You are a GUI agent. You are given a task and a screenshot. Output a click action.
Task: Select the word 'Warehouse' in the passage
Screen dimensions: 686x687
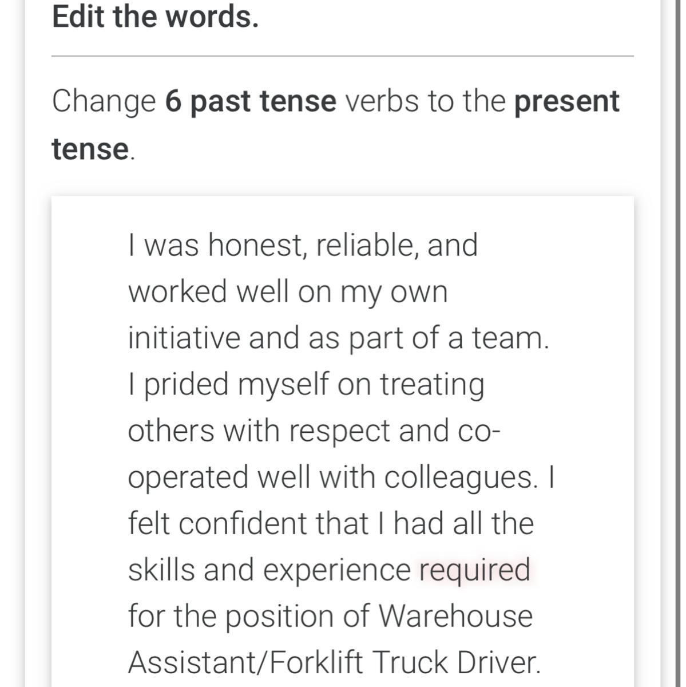tap(455, 617)
